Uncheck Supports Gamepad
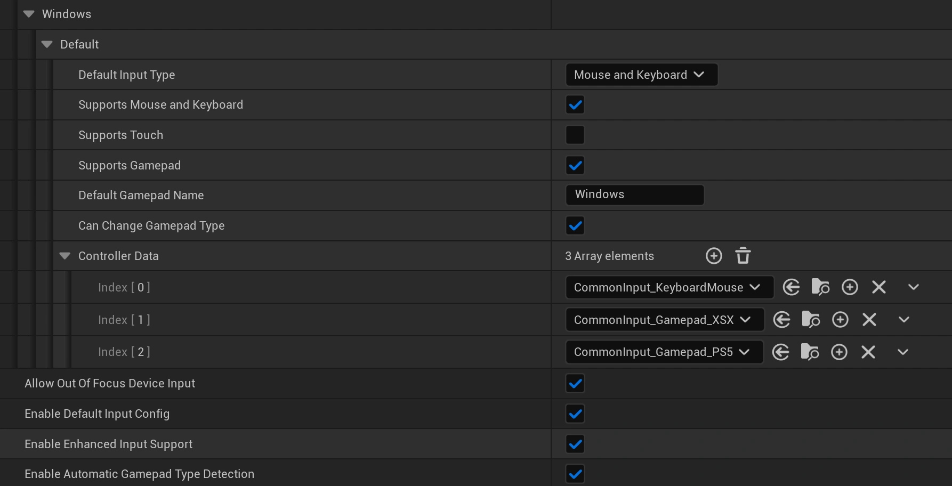The width and height of the screenshot is (952, 486). click(x=575, y=165)
